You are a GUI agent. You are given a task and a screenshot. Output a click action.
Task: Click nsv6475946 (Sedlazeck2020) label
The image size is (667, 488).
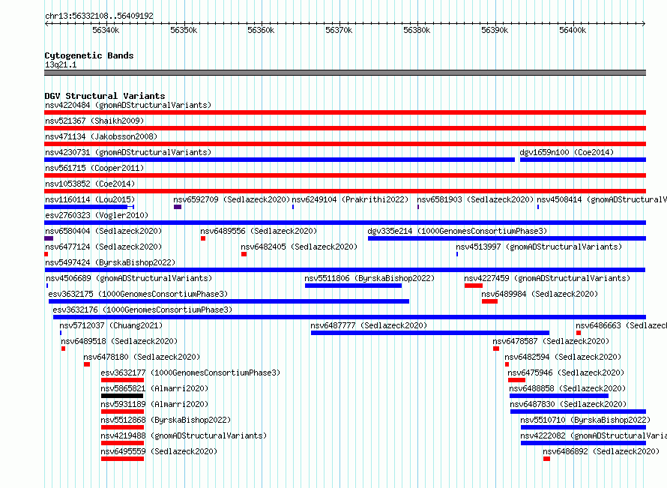(x=566, y=373)
